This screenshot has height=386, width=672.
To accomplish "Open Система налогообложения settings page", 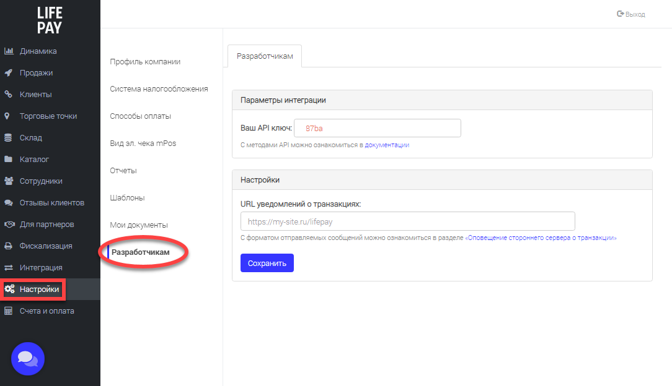I will [x=159, y=89].
